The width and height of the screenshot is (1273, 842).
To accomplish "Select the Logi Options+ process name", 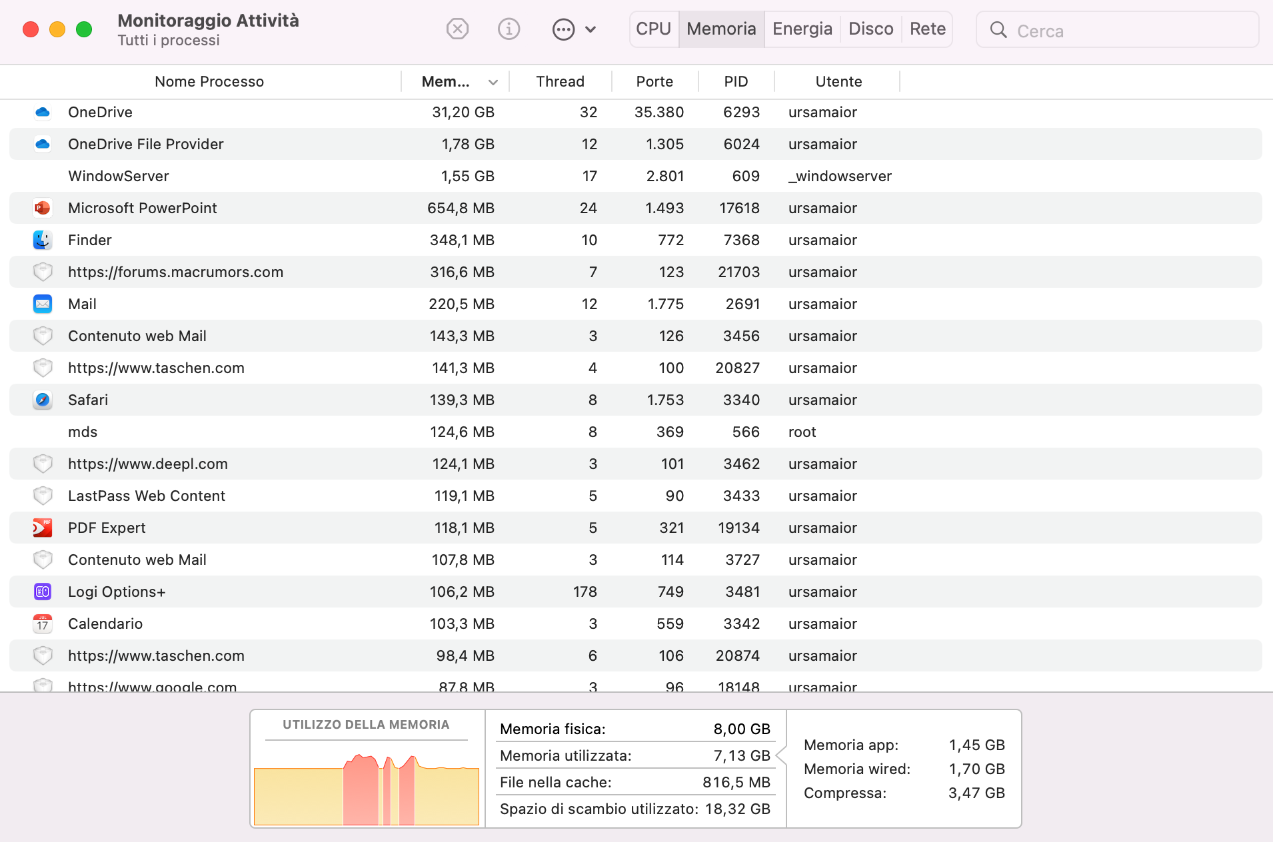I will [x=117, y=592].
